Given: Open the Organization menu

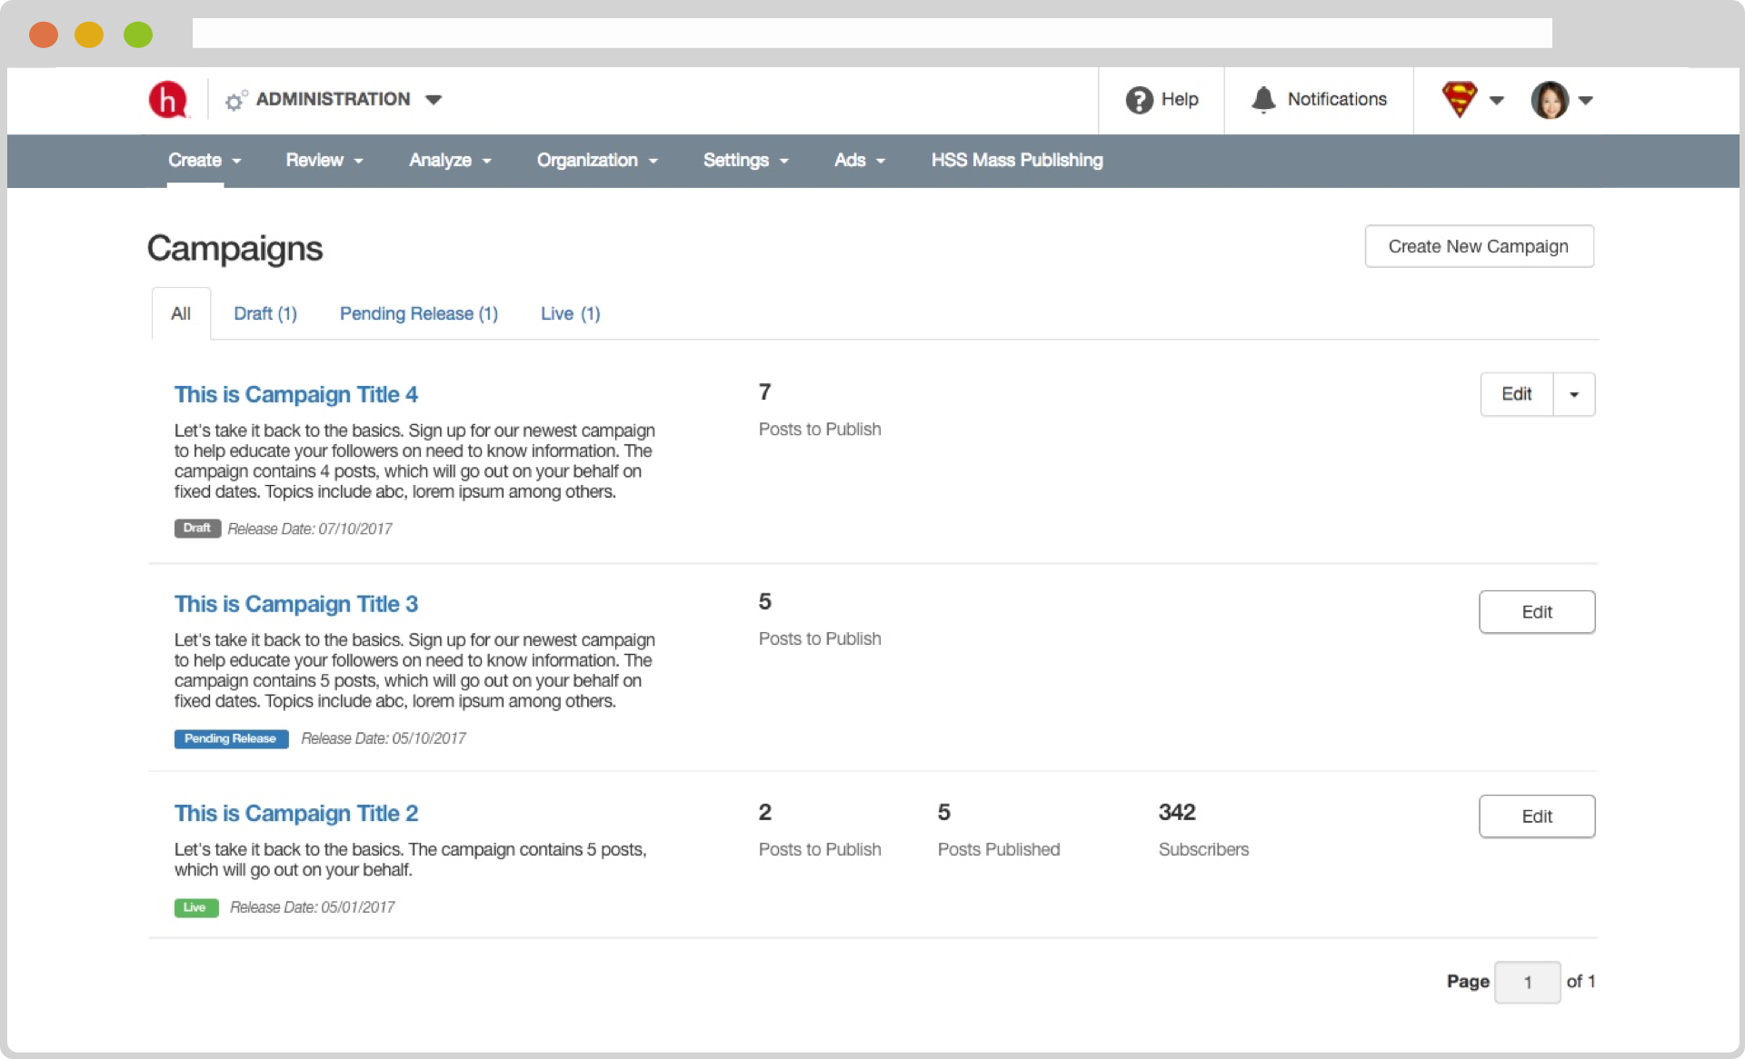Looking at the screenshot, I should pyautogui.click(x=597, y=161).
